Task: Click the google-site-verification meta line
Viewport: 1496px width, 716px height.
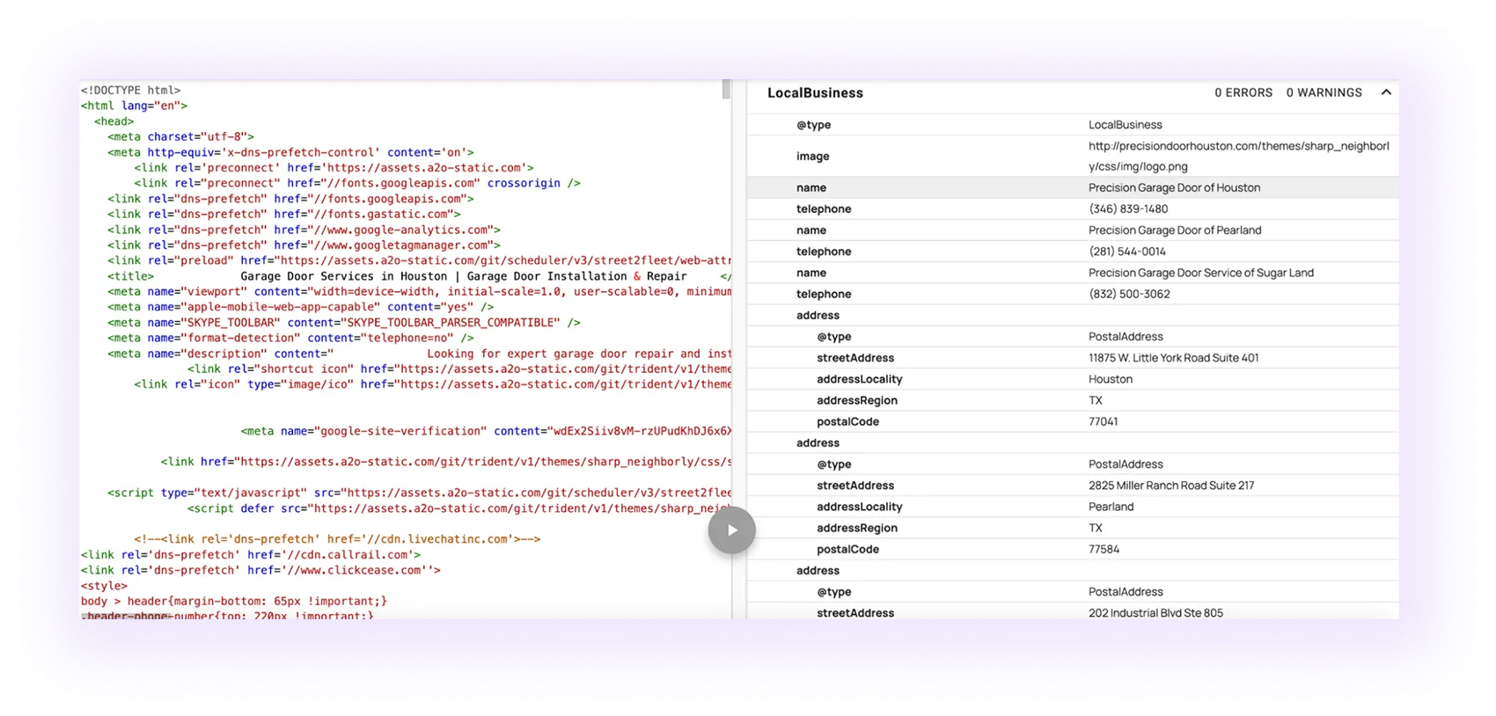Action: click(486, 431)
